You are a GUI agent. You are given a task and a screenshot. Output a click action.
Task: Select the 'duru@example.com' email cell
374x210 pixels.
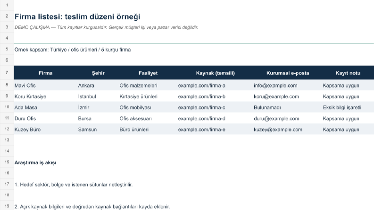tap(276, 119)
